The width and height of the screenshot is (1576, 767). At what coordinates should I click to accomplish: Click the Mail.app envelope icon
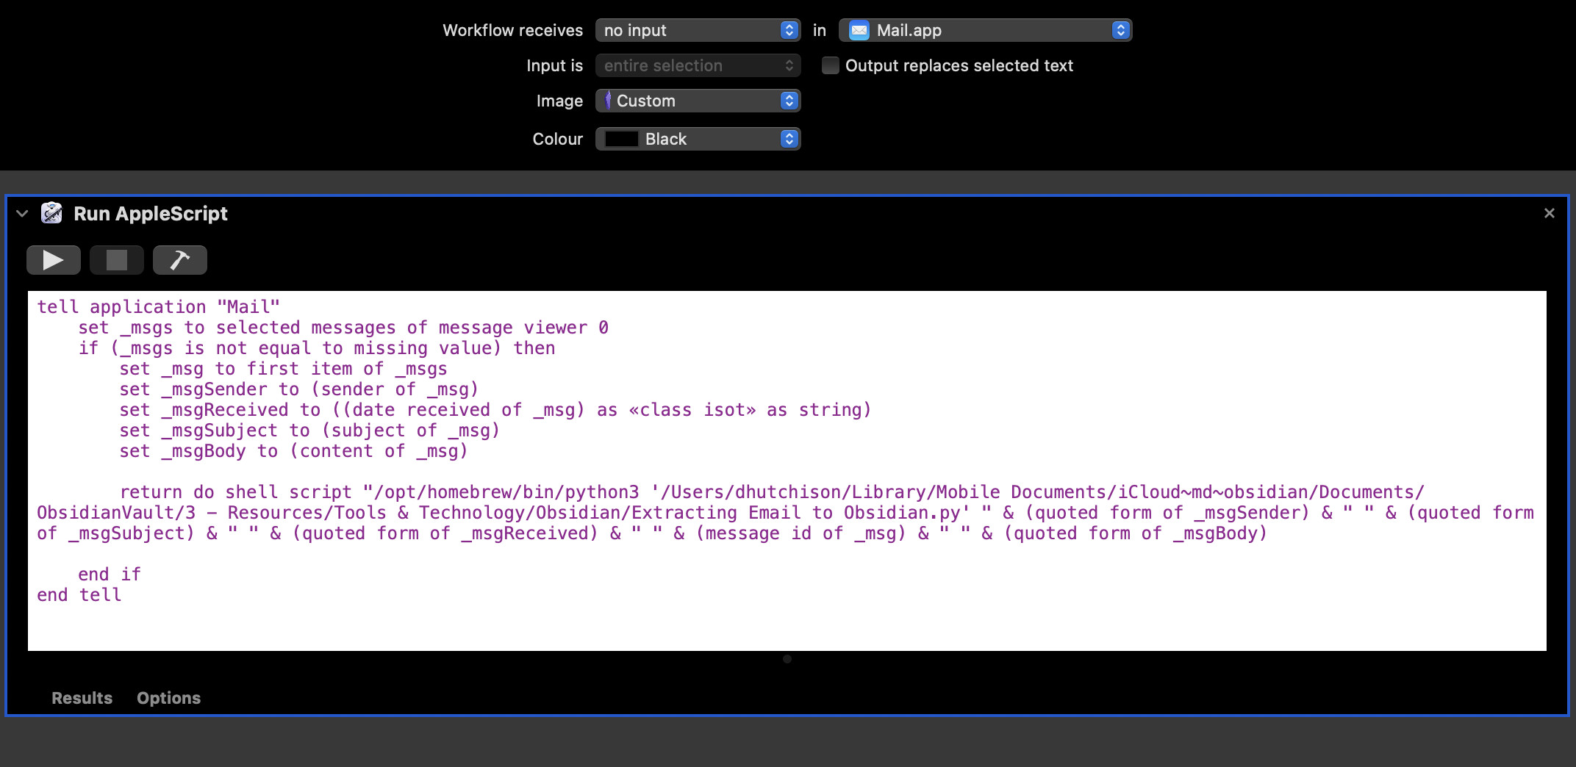click(x=859, y=30)
